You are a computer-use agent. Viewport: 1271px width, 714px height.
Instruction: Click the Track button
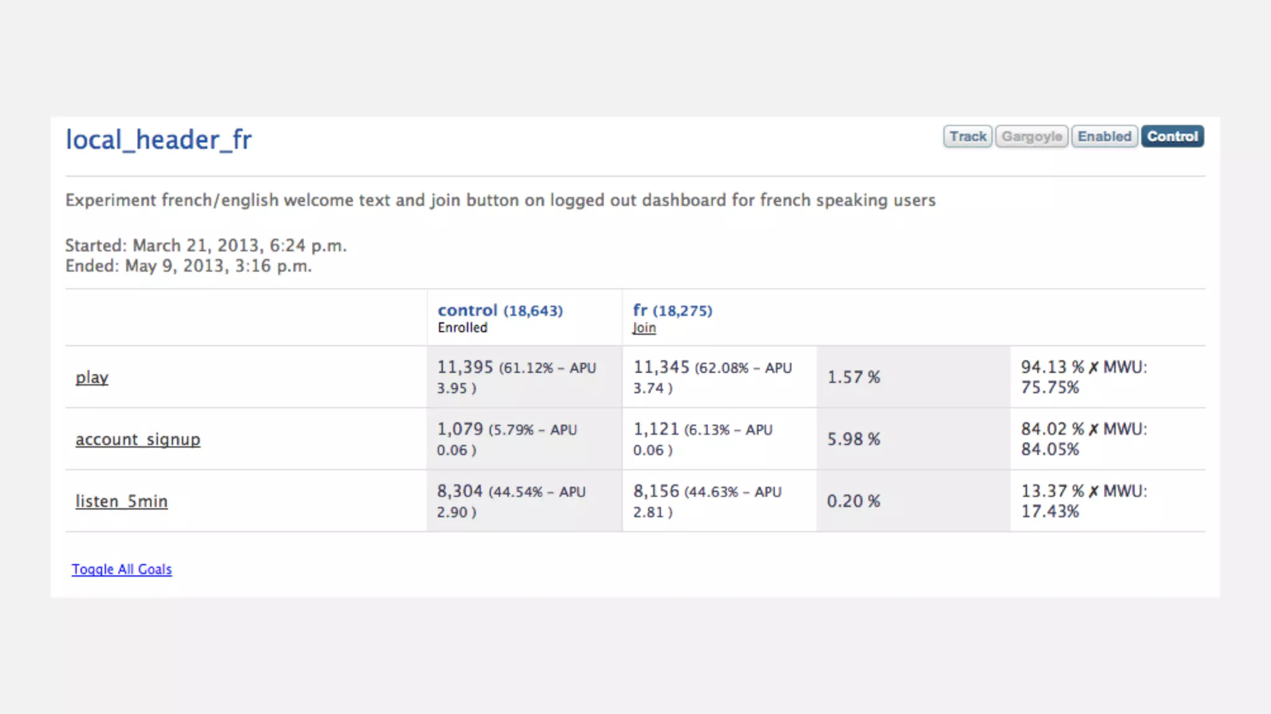tap(968, 136)
